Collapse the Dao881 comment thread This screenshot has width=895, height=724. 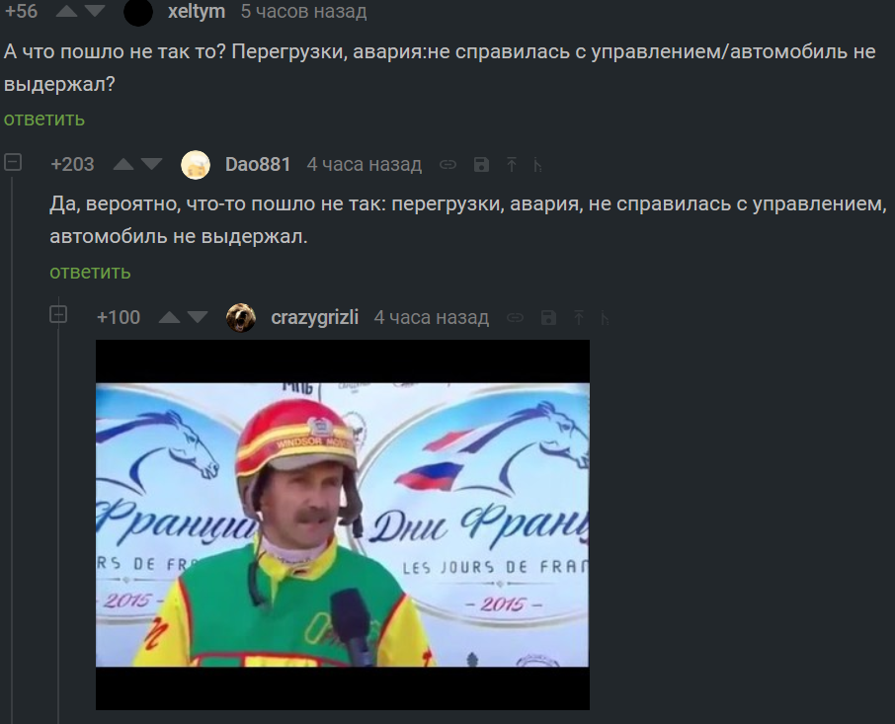pos(13,163)
